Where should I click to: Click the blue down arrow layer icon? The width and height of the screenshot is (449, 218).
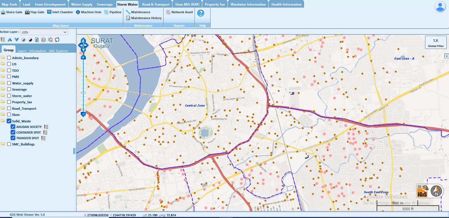[x=17, y=40]
